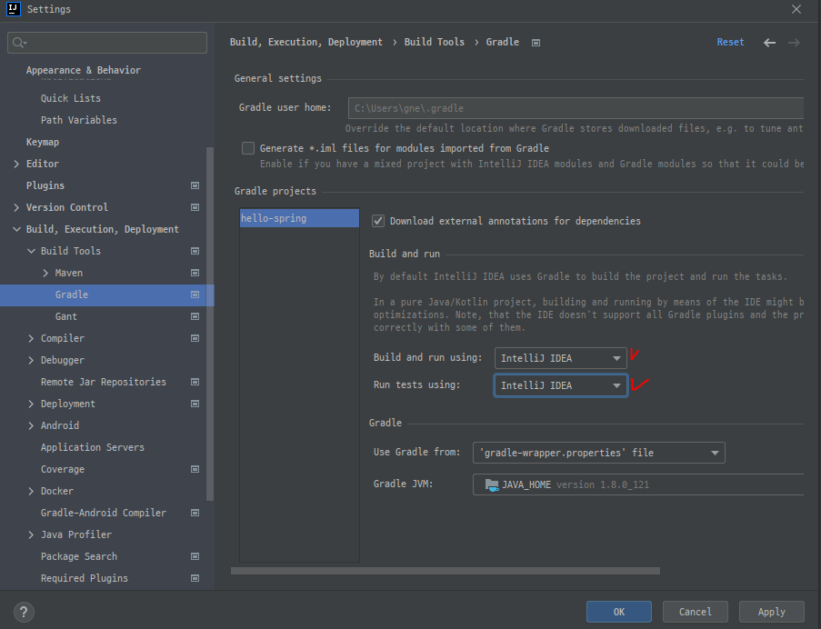Click project-scope icon next to Gradle-Android Compiler
Viewport: 821px width, 629px height.
195,513
